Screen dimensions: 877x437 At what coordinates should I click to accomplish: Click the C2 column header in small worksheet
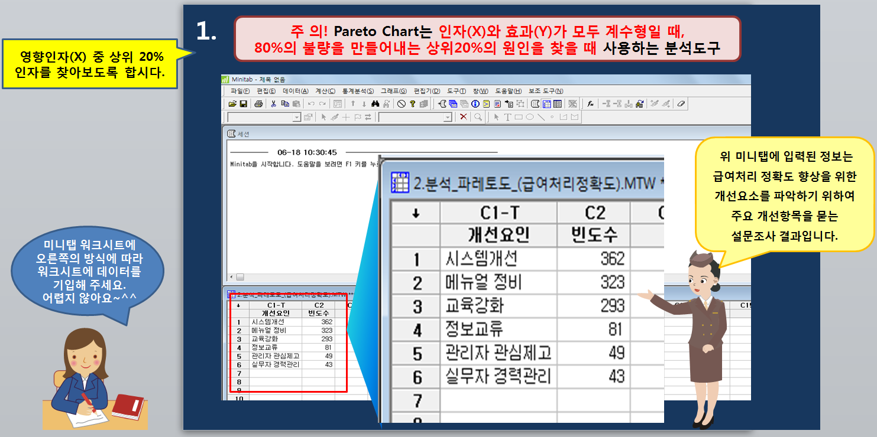[x=319, y=305]
